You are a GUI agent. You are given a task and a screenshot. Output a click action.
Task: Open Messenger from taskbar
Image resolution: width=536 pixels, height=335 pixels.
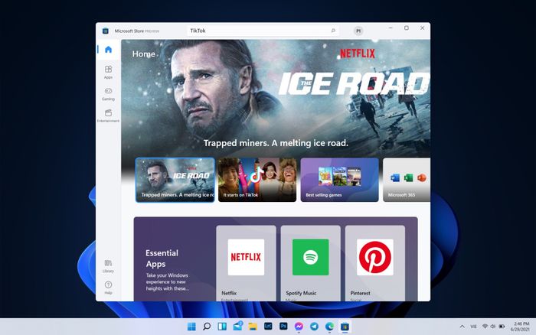[x=299, y=327]
